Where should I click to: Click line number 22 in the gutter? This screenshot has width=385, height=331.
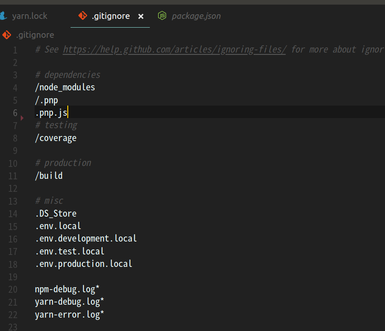pos(12,314)
